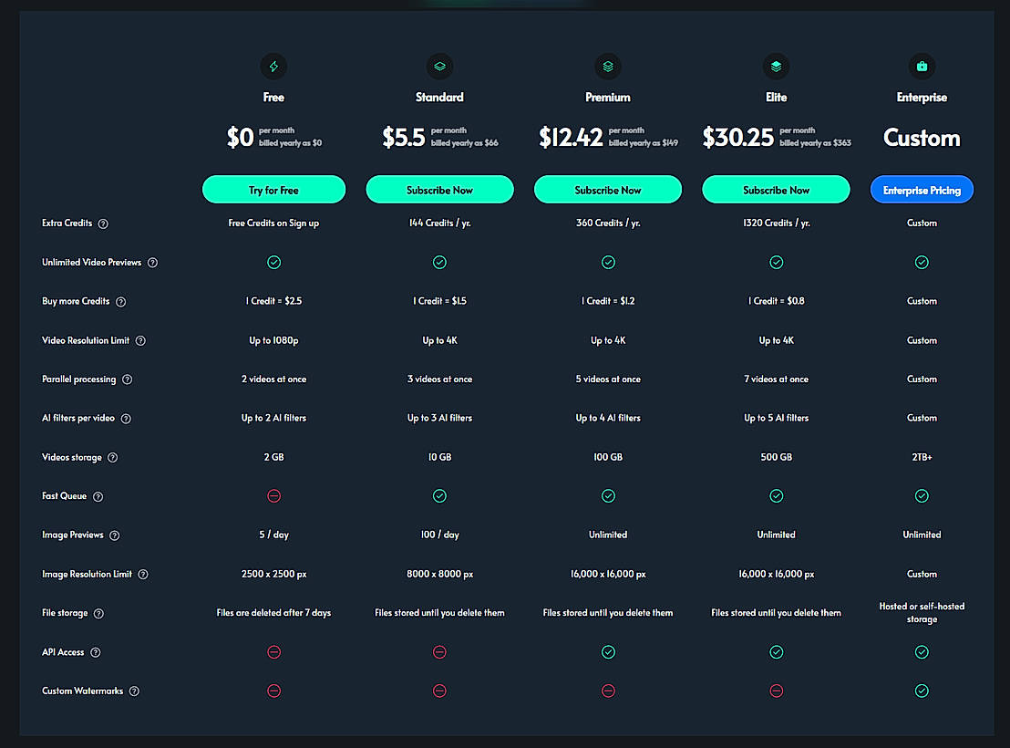Screen dimensions: 1010x748
Task: Open help icon beside Image Previews
Action: tap(115, 535)
